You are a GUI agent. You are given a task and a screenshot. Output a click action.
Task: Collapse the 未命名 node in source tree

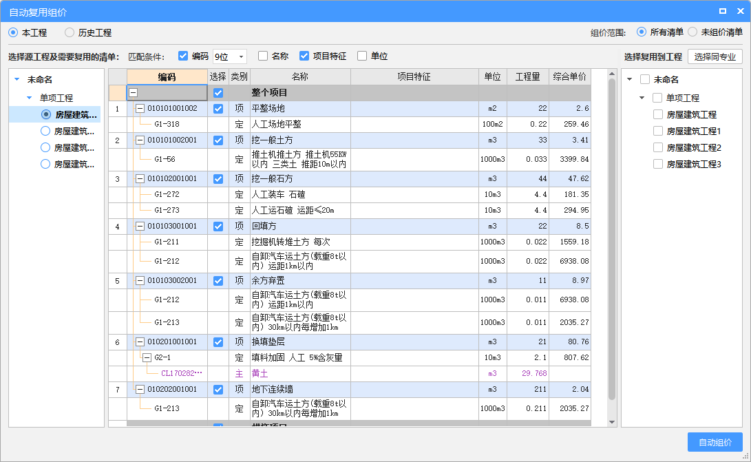[17, 80]
